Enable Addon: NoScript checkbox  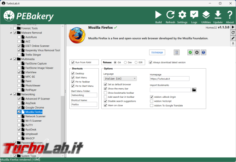(151, 101)
